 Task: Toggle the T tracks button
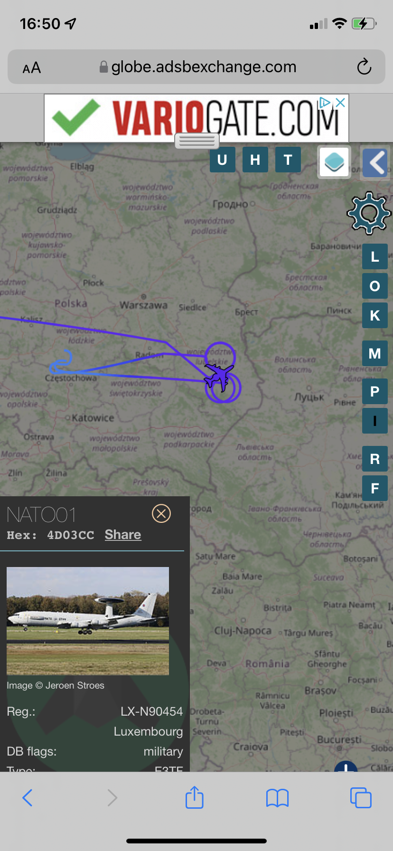(x=288, y=160)
